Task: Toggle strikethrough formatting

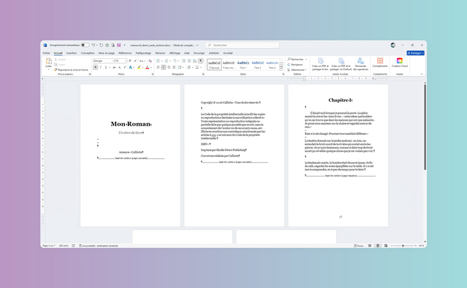Action: (114, 68)
